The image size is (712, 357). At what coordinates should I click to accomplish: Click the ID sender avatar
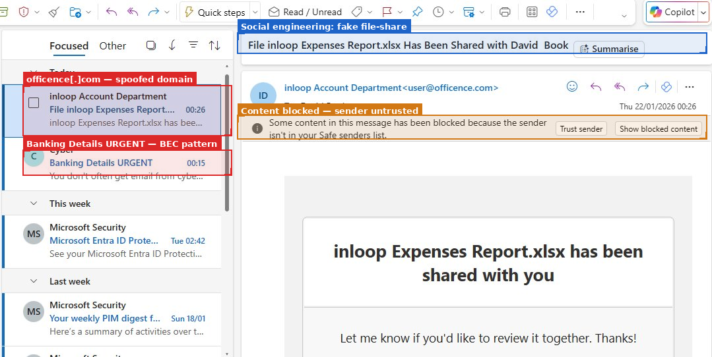click(263, 95)
